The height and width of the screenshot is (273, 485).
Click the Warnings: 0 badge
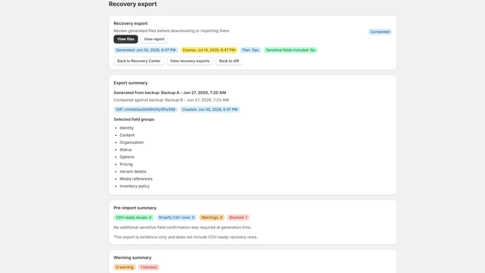(212, 218)
